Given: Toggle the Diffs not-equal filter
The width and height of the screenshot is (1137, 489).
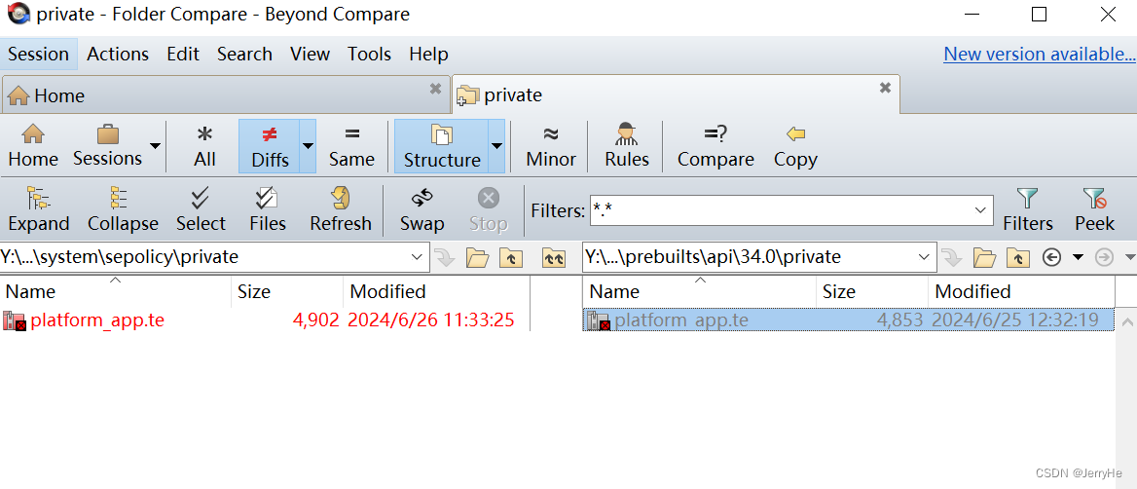Looking at the screenshot, I should [x=269, y=146].
